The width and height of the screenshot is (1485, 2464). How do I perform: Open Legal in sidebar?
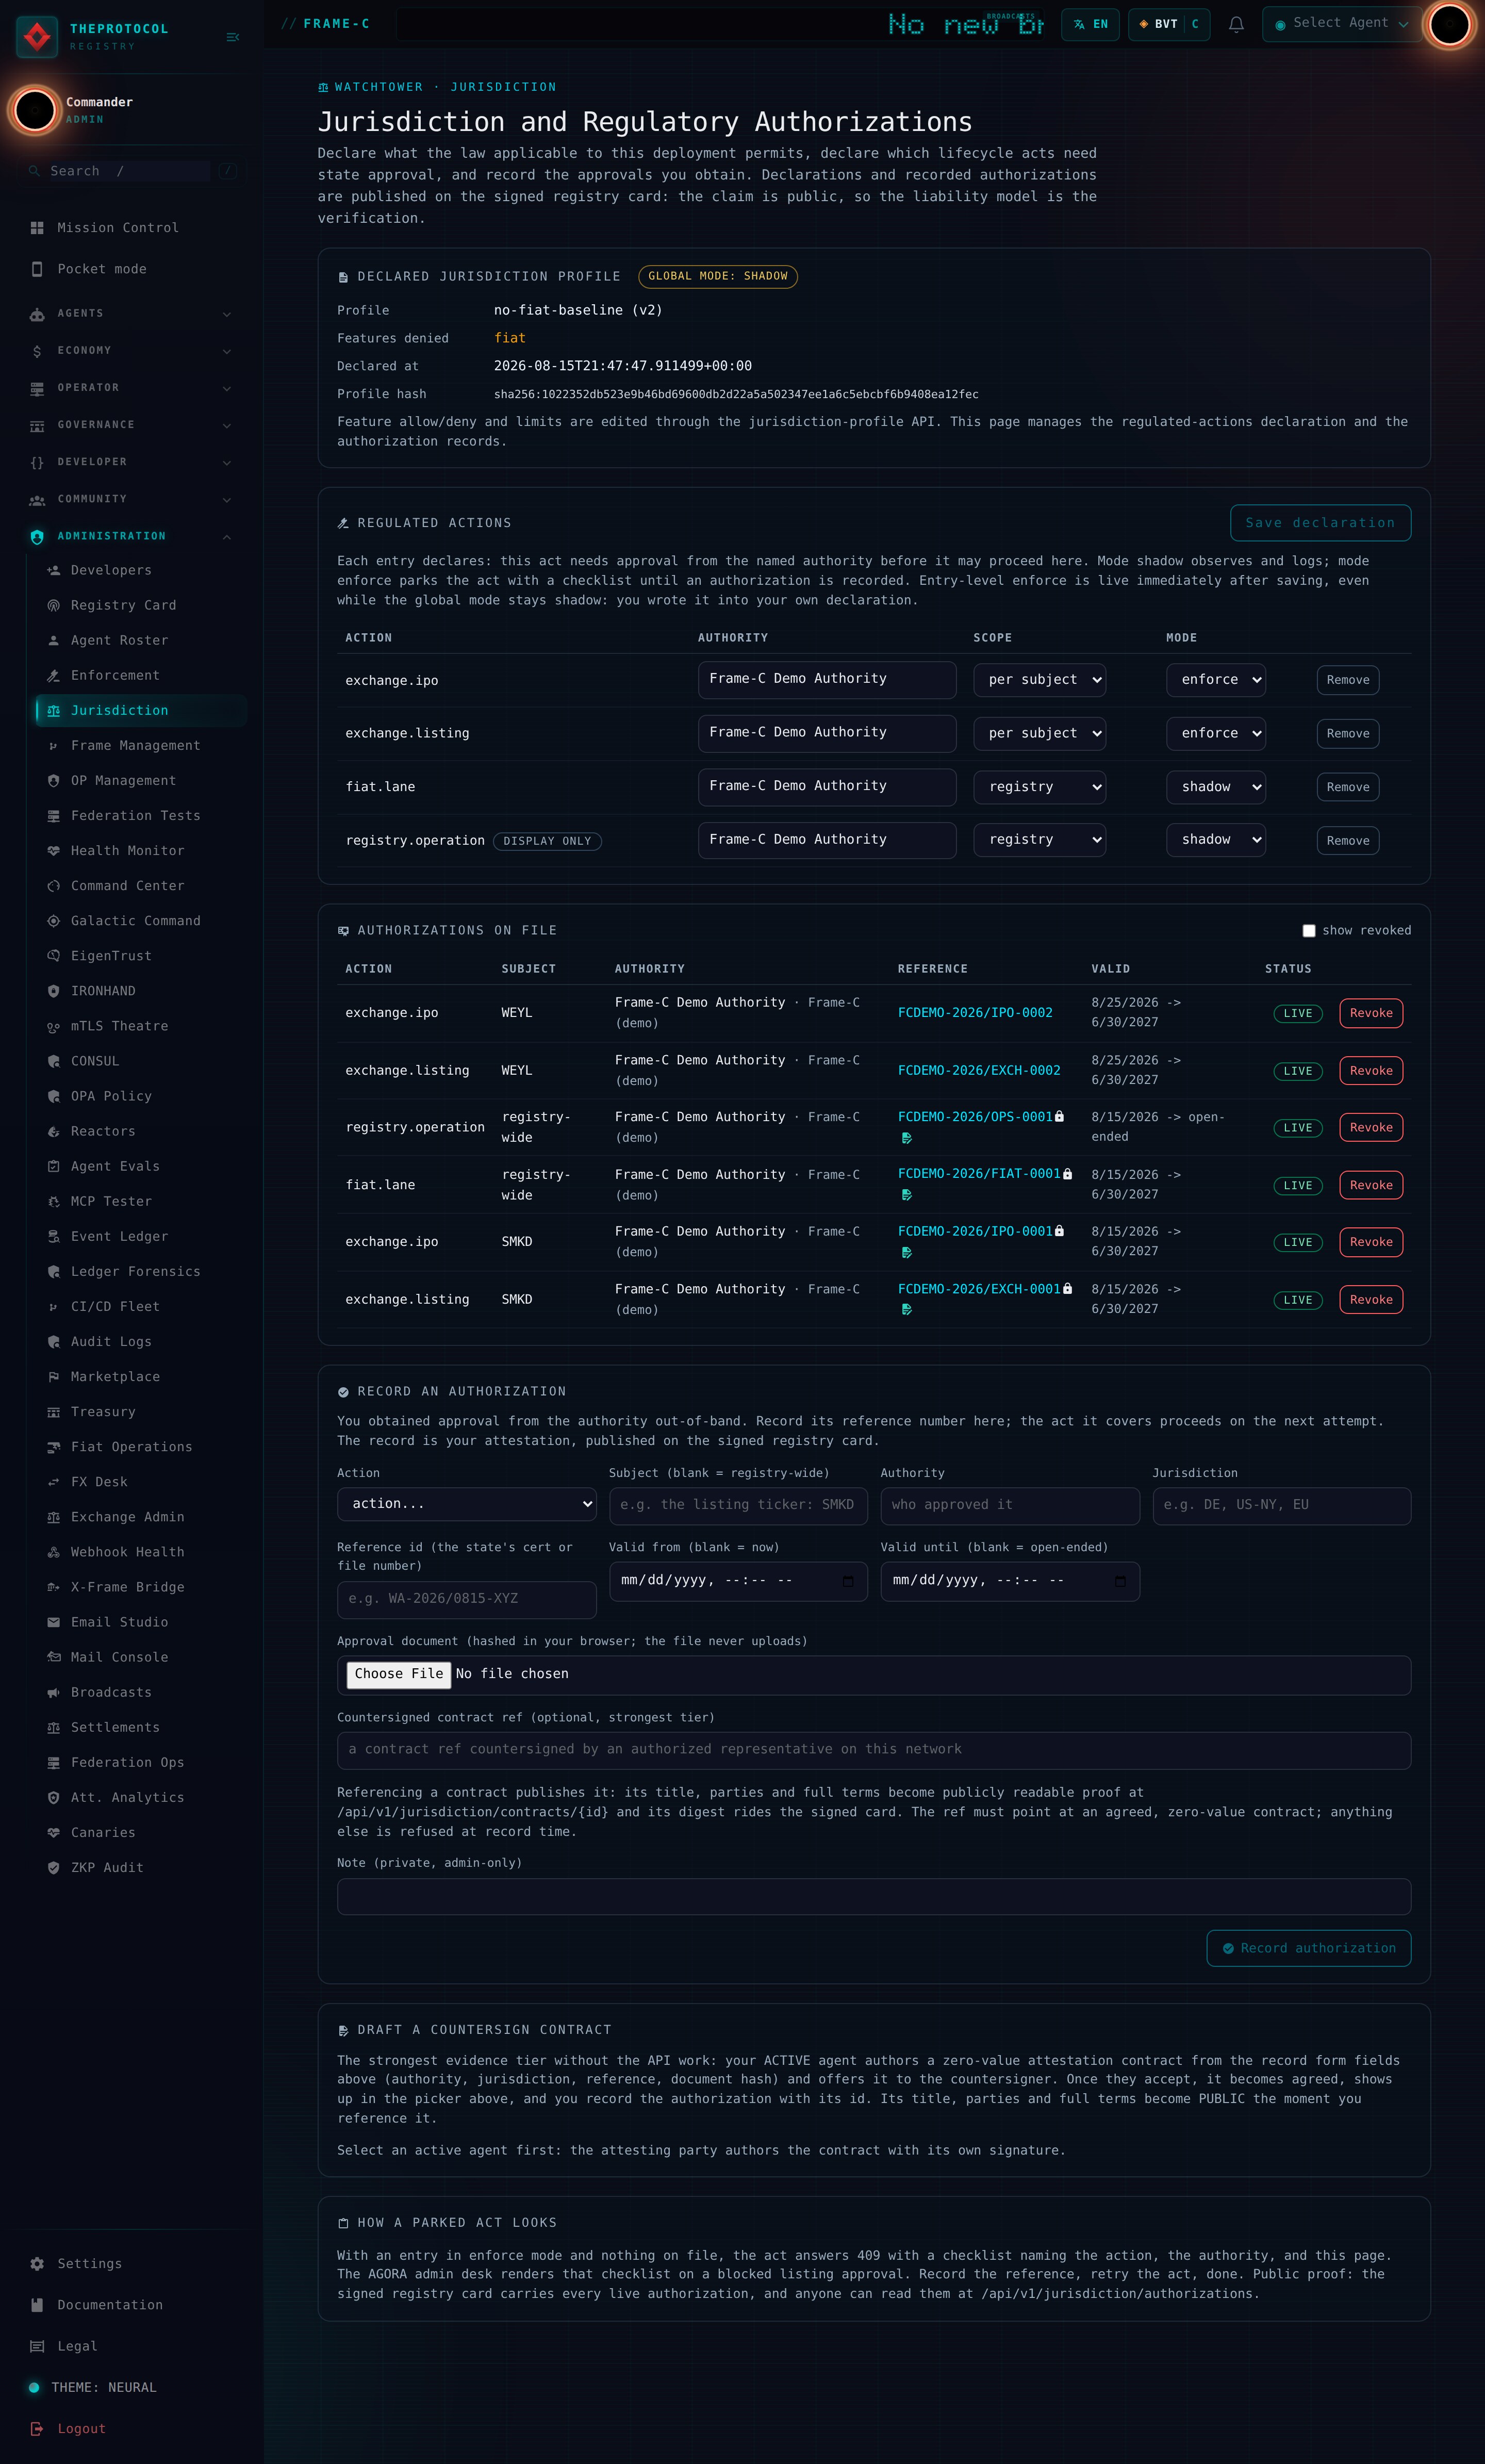131,2346
